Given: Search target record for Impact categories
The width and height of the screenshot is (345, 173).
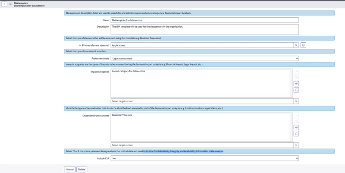Looking at the screenshot, I should 296,101.
